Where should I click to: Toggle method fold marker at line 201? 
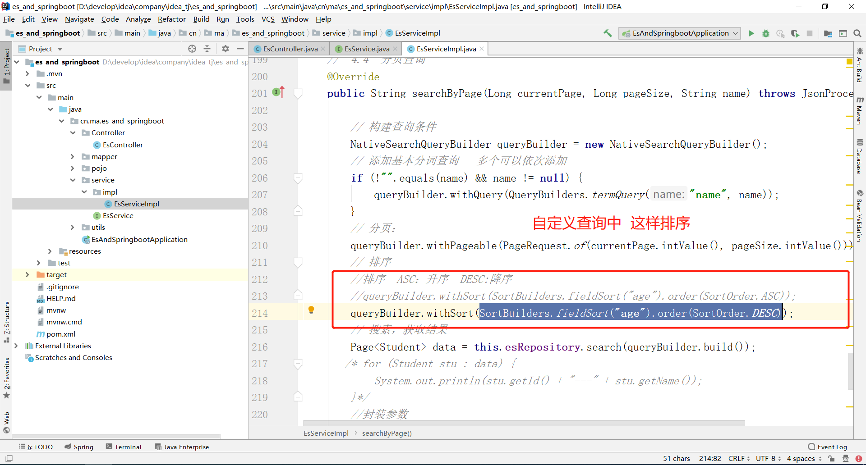click(x=298, y=93)
